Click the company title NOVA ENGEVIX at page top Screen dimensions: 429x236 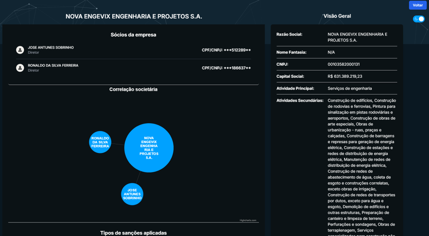(134, 16)
